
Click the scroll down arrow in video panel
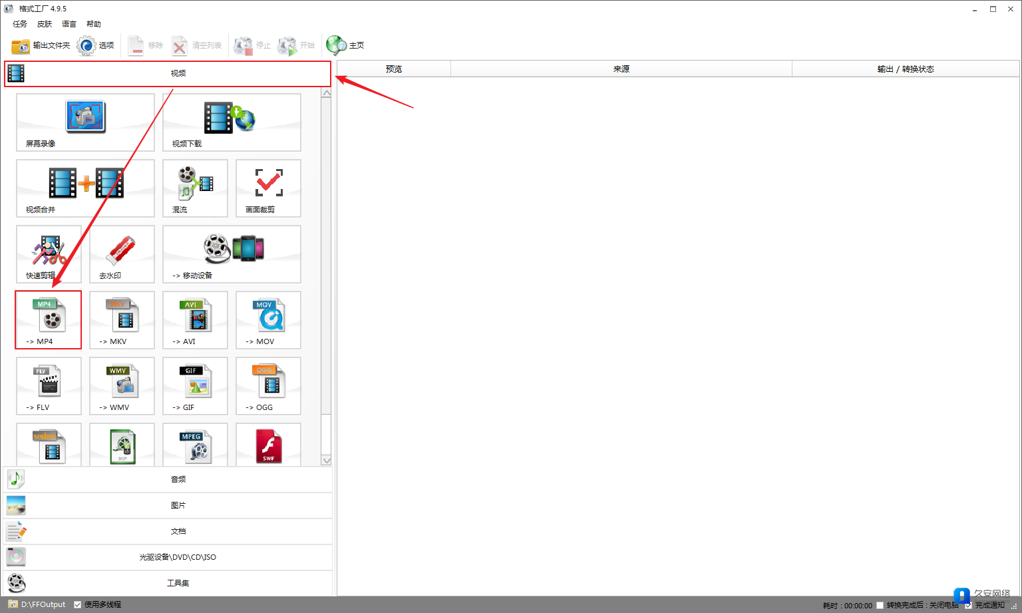point(326,461)
